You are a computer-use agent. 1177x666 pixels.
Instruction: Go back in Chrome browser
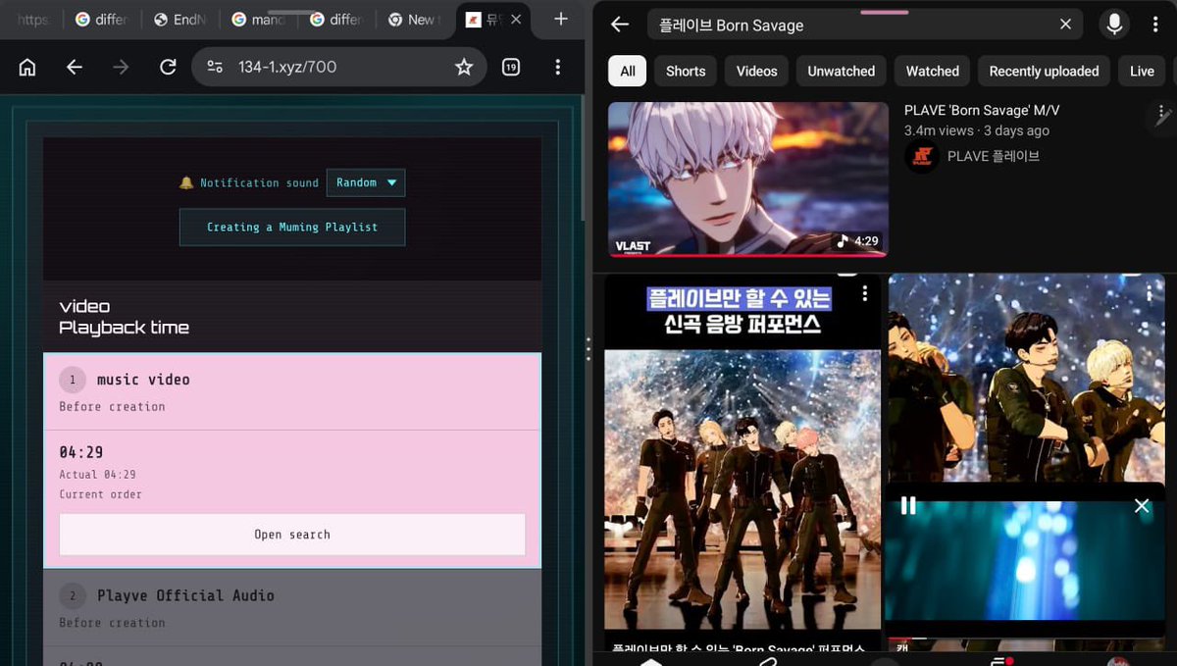[x=75, y=67]
